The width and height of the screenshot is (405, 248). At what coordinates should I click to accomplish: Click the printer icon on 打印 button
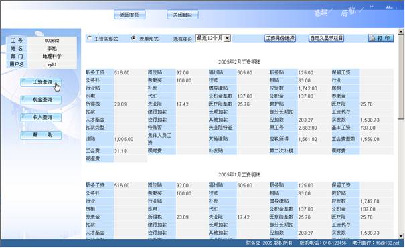(372, 38)
